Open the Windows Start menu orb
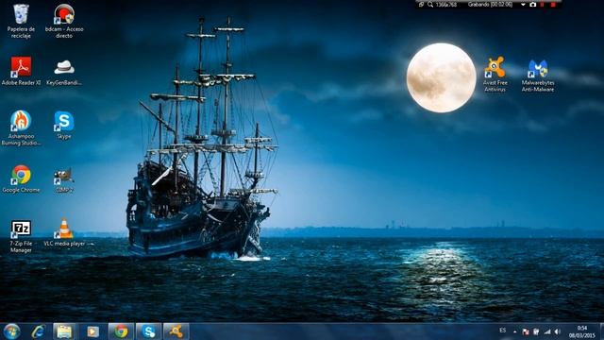Viewport: 604px width, 340px height. (11, 331)
